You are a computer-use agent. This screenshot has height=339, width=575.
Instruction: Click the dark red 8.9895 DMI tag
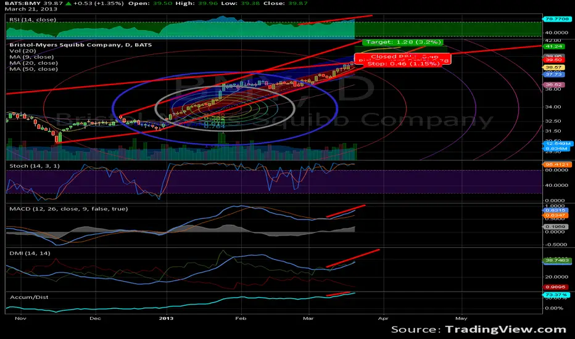(x=555, y=287)
